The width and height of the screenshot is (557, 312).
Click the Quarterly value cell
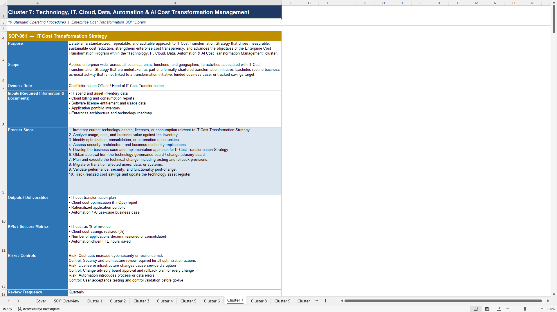click(175, 293)
